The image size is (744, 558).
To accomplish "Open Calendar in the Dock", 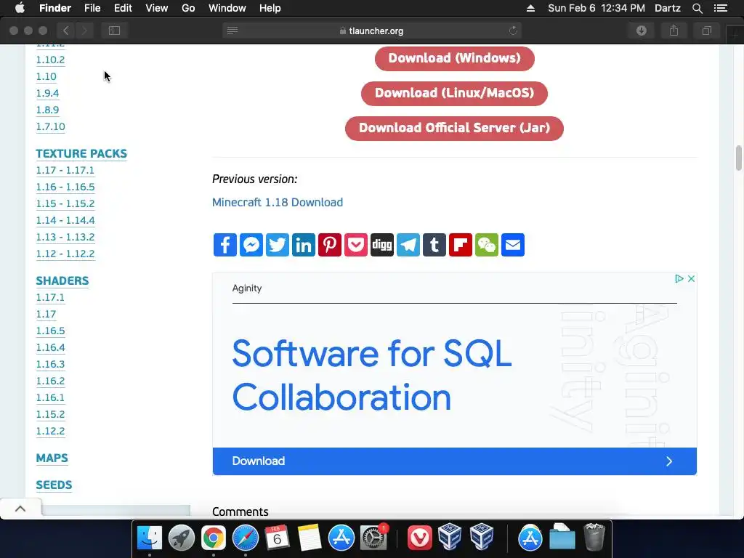I will (x=277, y=538).
